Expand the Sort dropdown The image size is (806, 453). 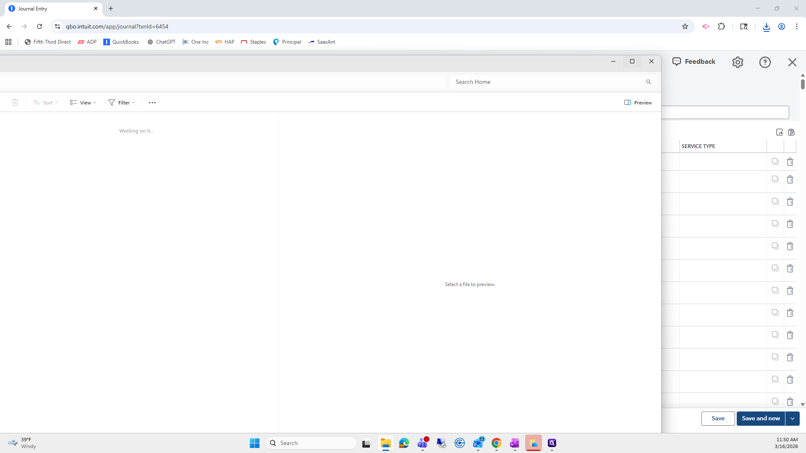(46, 103)
